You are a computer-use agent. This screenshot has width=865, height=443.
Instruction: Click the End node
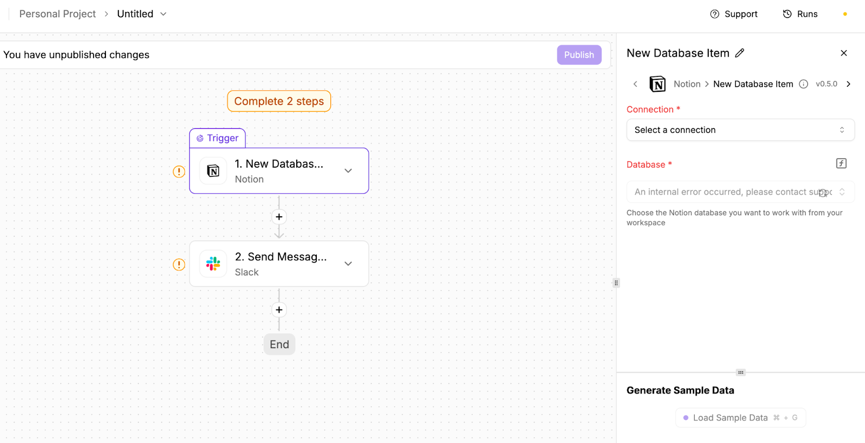pyautogui.click(x=280, y=344)
